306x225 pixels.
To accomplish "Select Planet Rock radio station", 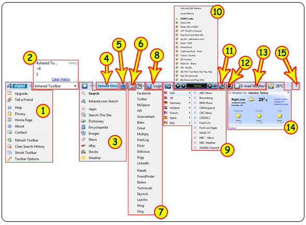I will [x=186, y=47].
